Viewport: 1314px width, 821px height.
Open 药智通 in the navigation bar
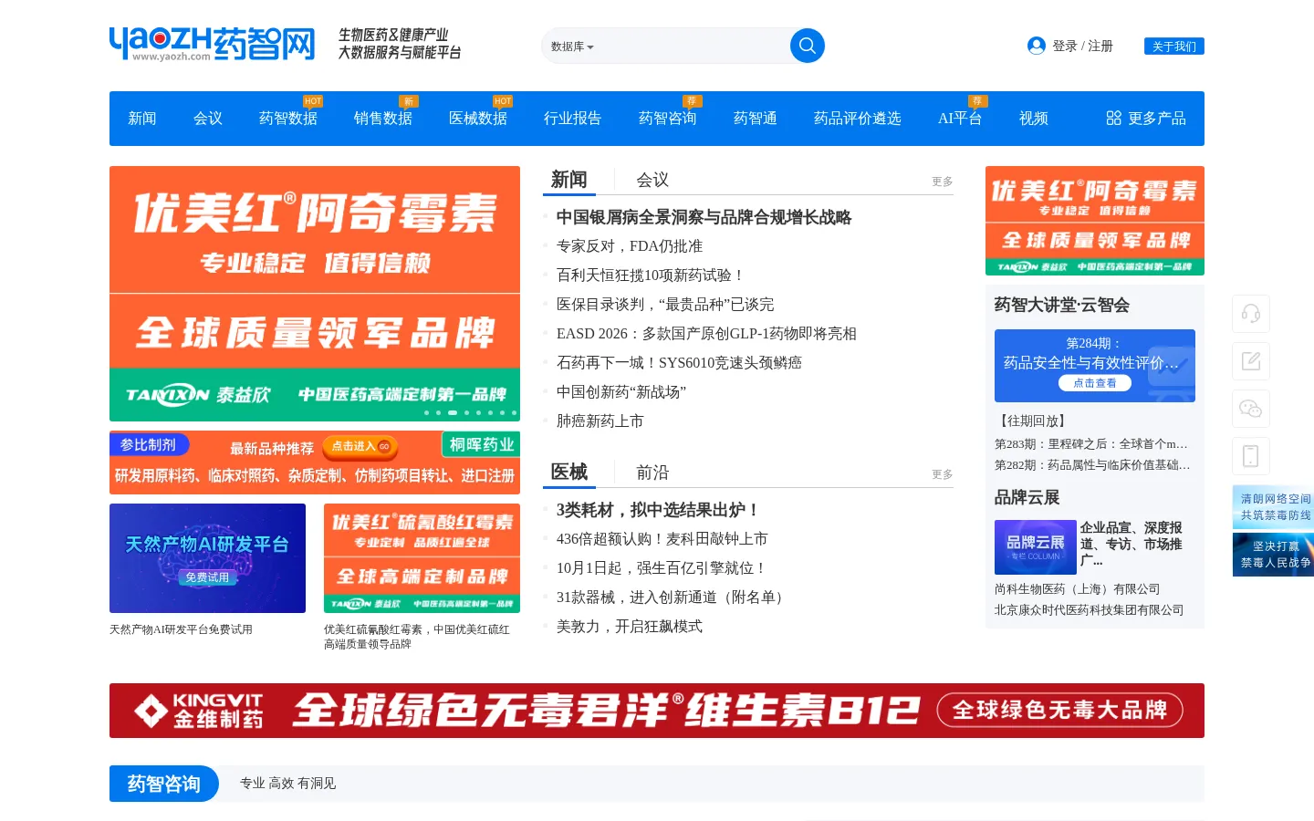756,119
